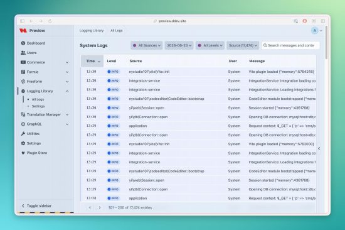
Task: Click the red Opera-style extension icon
Action: pyautogui.click(x=304, y=21)
